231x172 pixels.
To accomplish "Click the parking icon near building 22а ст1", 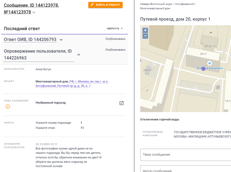I will point(154,64).
